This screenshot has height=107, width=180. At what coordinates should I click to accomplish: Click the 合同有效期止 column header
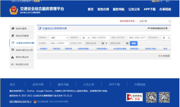tap(102, 49)
